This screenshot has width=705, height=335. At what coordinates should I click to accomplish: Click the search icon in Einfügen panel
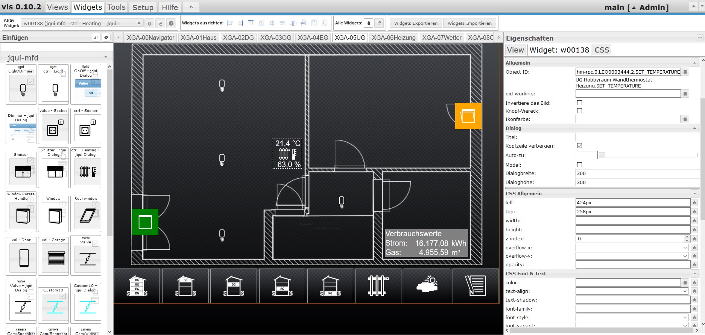(x=96, y=38)
